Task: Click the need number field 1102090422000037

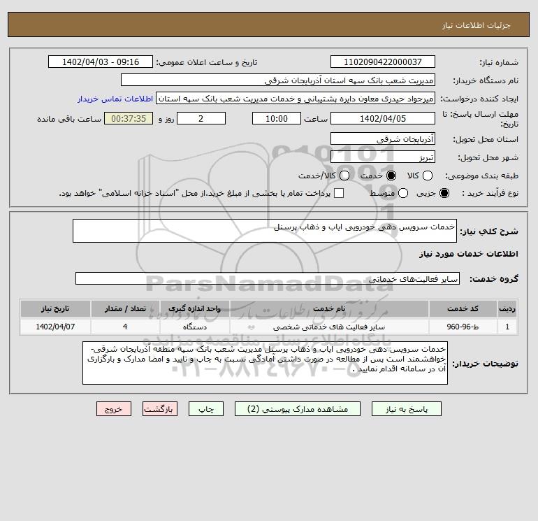Action: point(383,62)
